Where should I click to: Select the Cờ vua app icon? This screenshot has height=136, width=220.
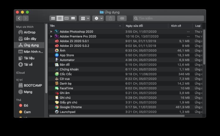click(57, 79)
